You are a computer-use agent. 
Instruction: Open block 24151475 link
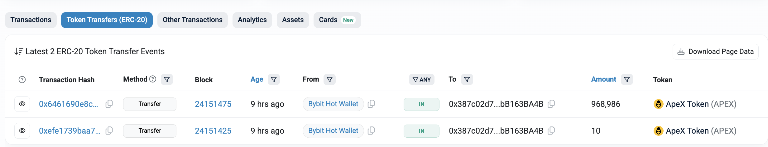tap(213, 104)
